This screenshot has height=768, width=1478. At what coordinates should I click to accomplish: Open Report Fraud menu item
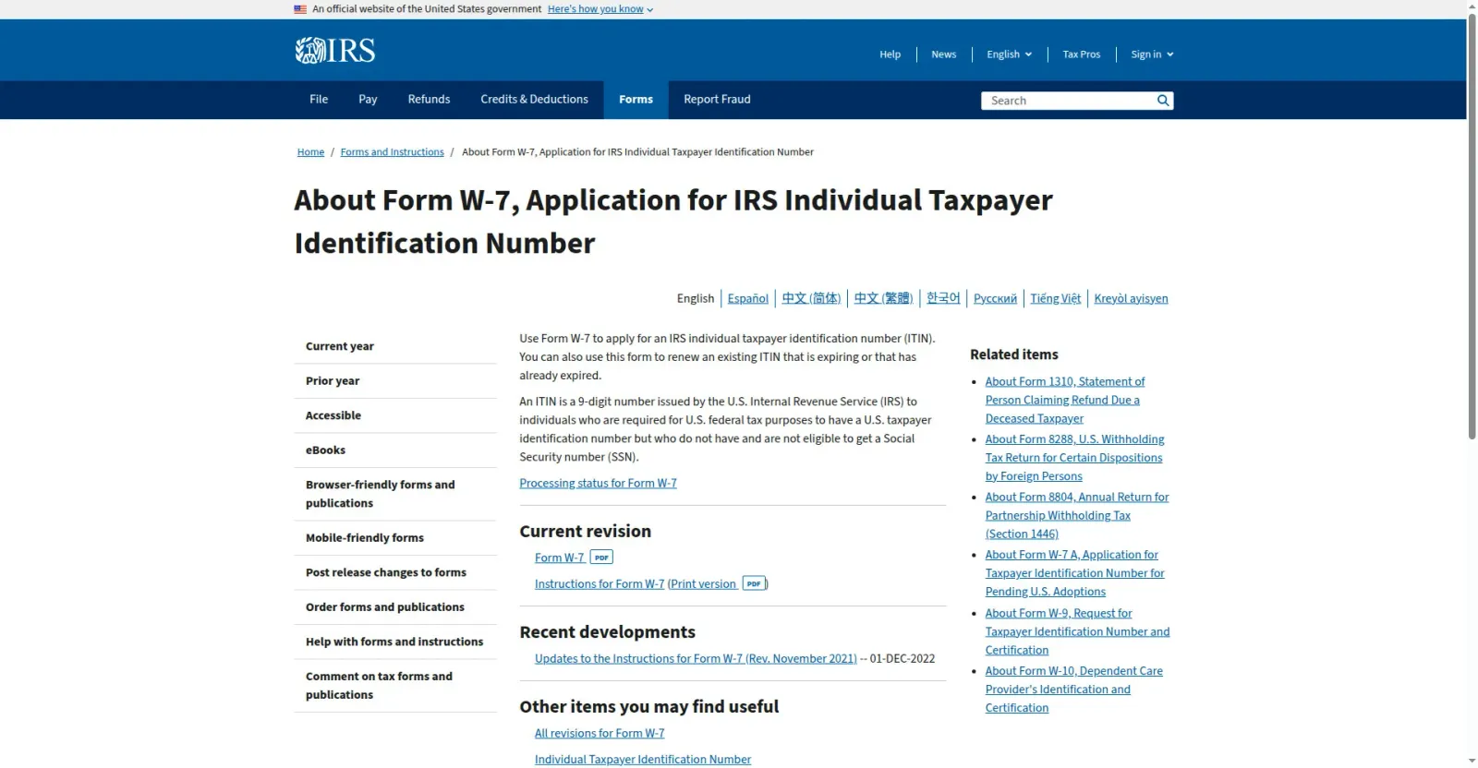pyautogui.click(x=717, y=100)
